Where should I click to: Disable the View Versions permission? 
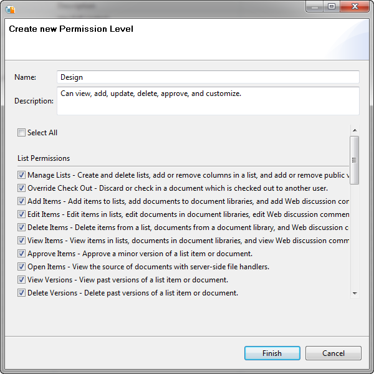point(22,280)
